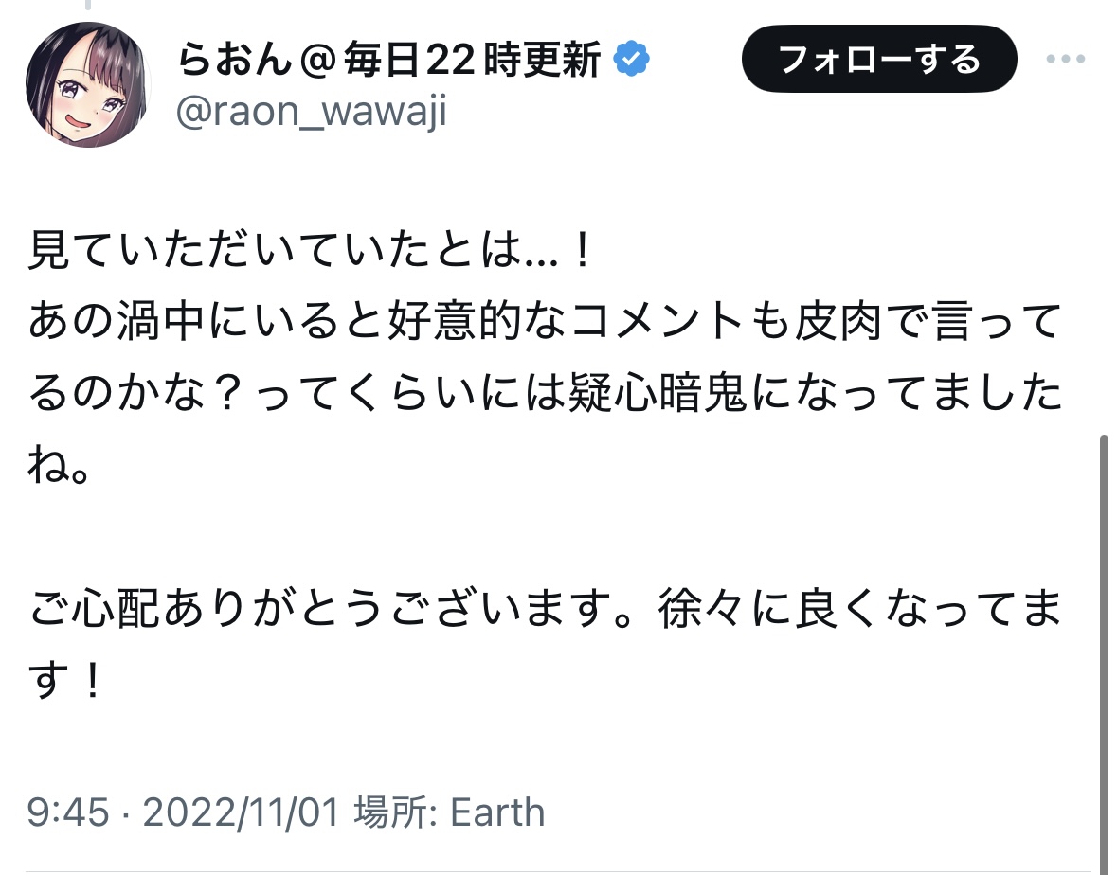Click the thread connector line above avatar

(x=87, y=5)
